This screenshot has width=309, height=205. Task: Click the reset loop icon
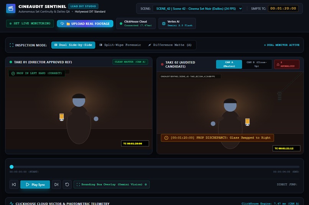click(67, 184)
